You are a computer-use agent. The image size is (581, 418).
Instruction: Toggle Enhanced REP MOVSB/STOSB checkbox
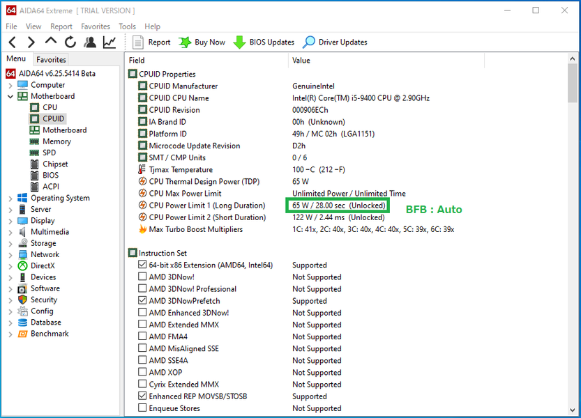(142, 396)
